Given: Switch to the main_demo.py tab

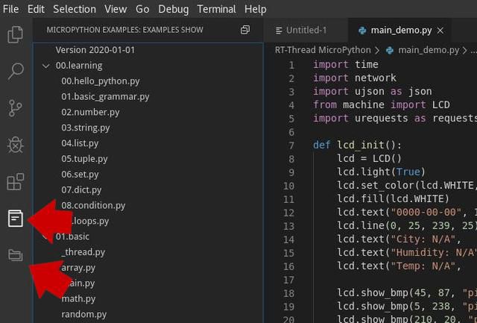Looking at the screenshot, I should click(x=400, y=31).
